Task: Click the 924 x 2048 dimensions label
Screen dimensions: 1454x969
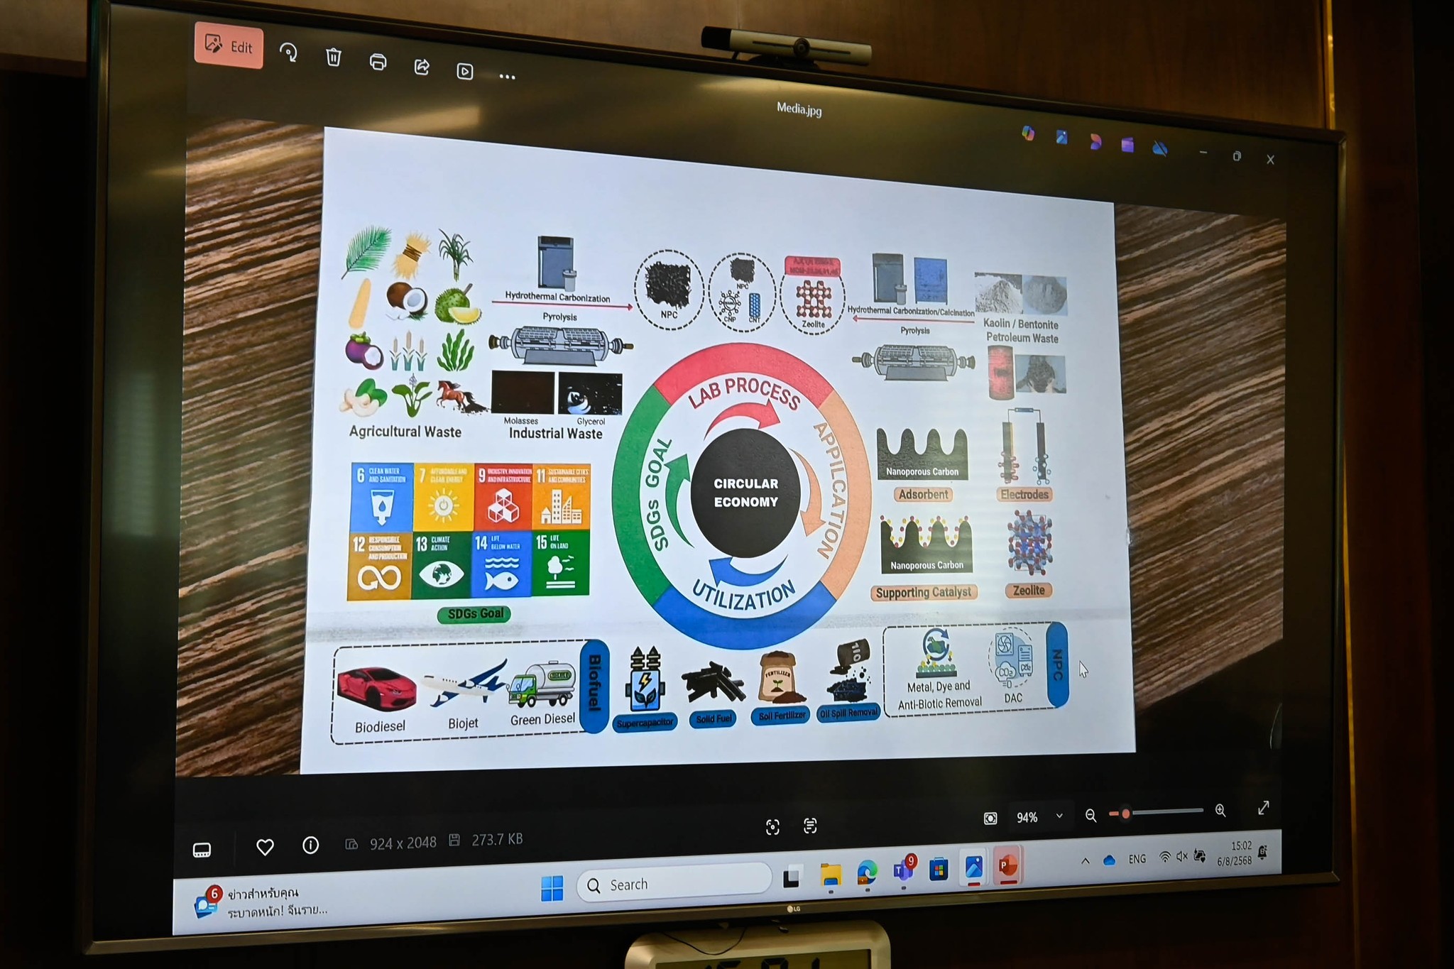Action: click(x=402, y=843)
